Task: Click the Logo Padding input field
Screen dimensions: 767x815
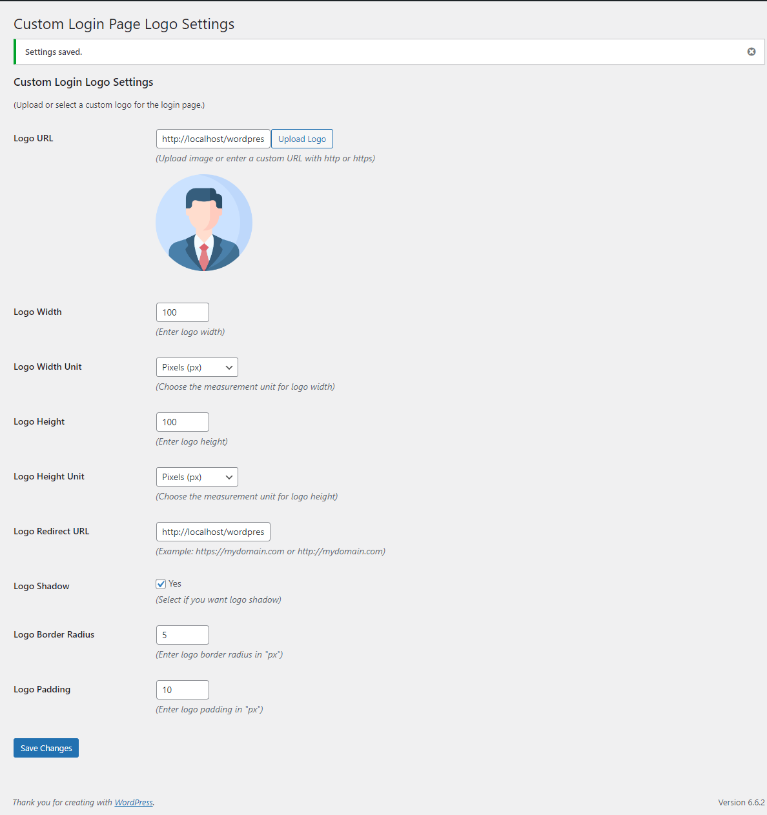Action: click(182, 689)
